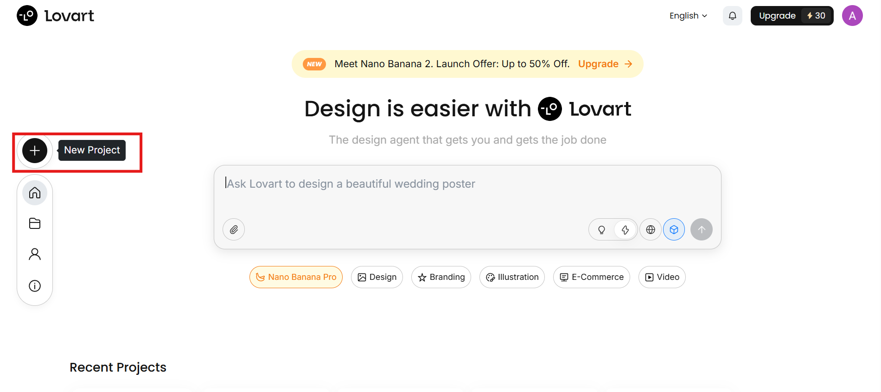Open the notification bell

pos(733,16)
